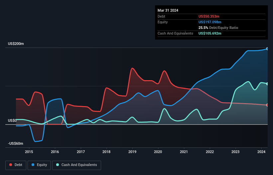The width and height of the screenshot is (273, 175).
Task: Click the US$50.353m debt value
Action: coord(209,16)
